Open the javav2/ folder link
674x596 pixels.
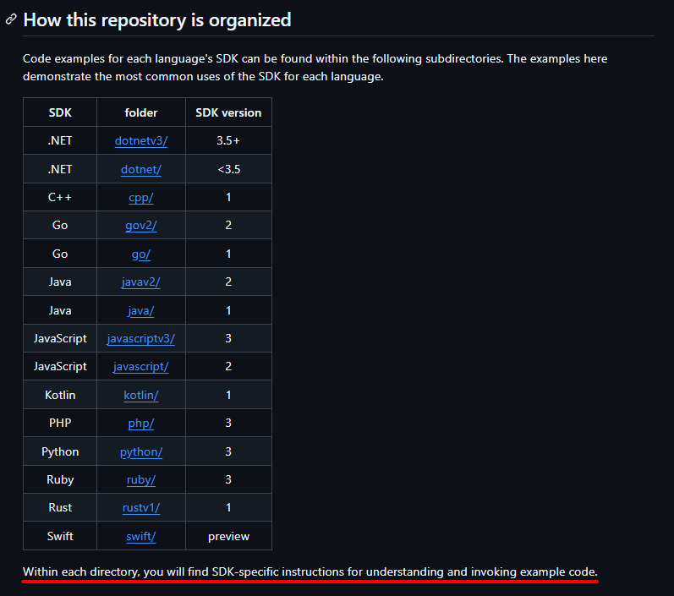click(x=141, y=282)
